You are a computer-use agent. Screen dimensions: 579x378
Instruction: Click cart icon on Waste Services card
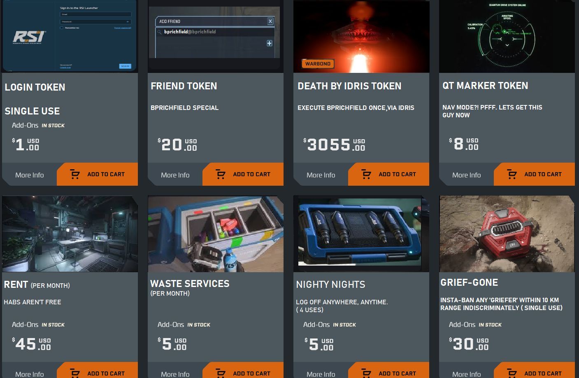220,373
